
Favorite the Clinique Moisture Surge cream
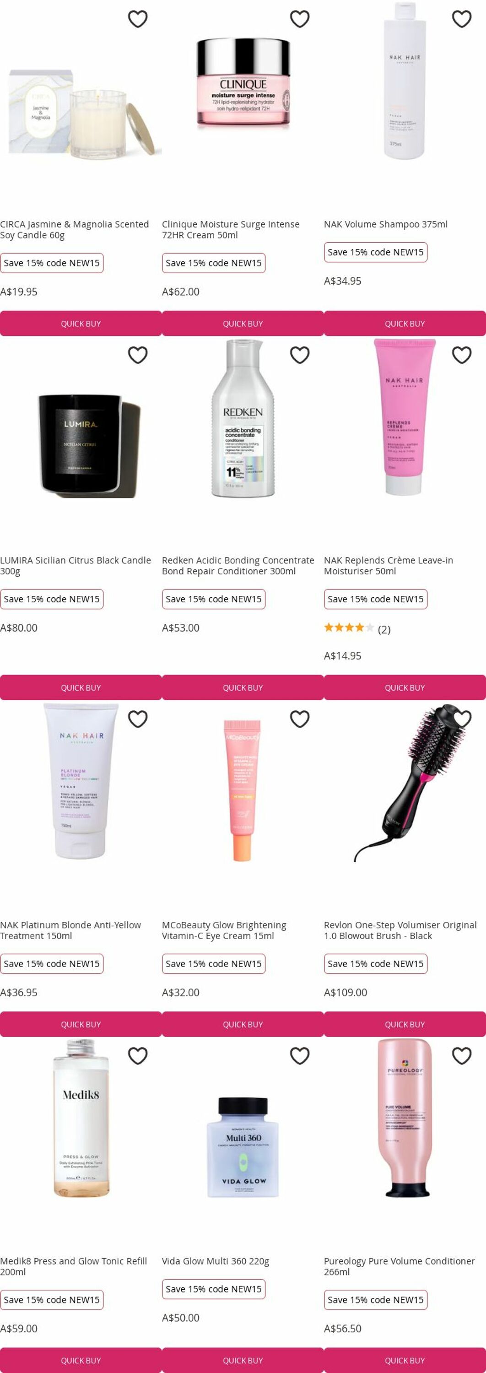click(299, 19)
